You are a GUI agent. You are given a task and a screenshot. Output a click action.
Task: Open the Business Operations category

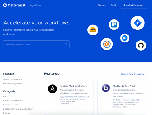(x=13, y=101)
